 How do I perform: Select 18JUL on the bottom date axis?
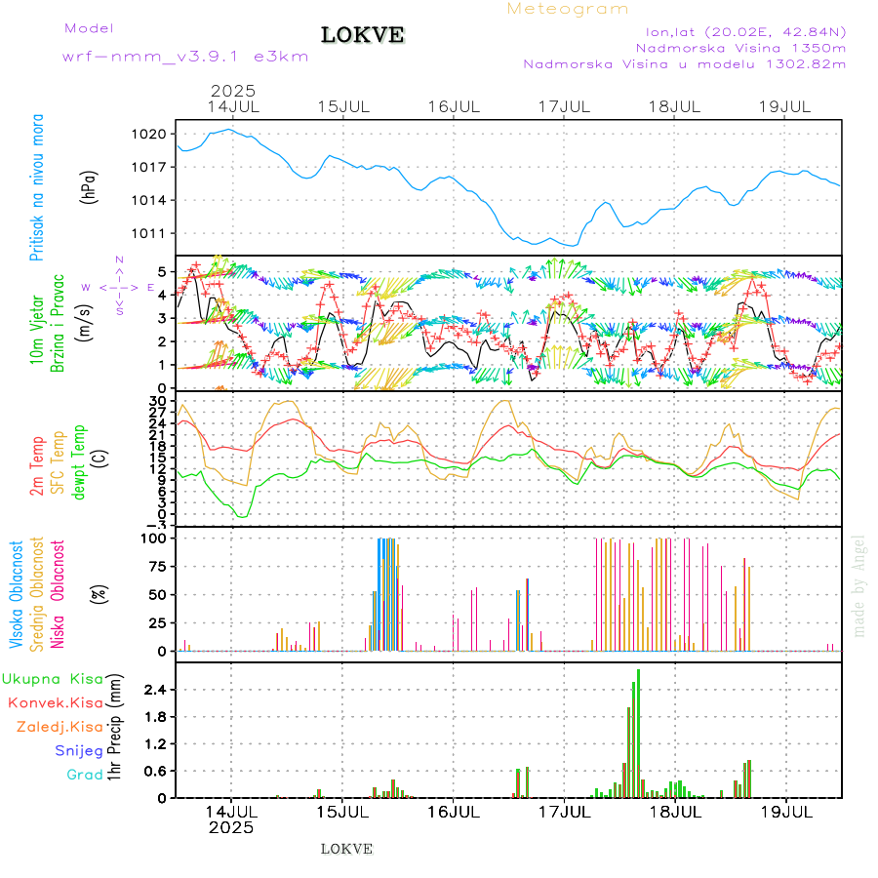[x=675, y=811]
